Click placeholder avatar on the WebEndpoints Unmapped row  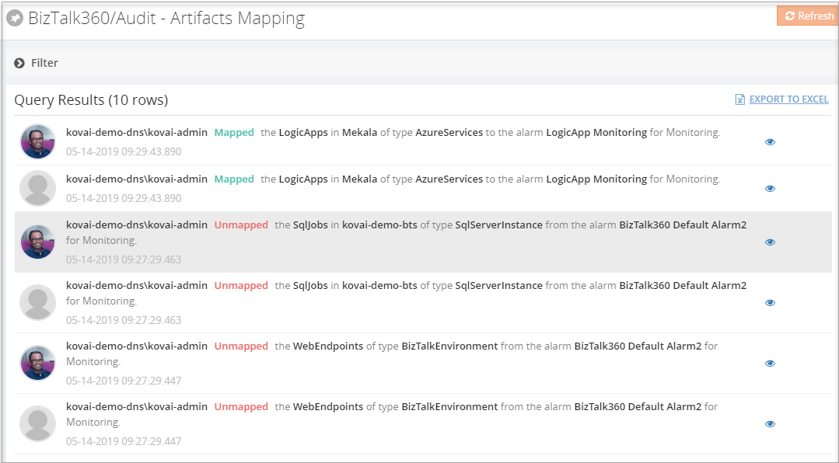click(37, 423)
